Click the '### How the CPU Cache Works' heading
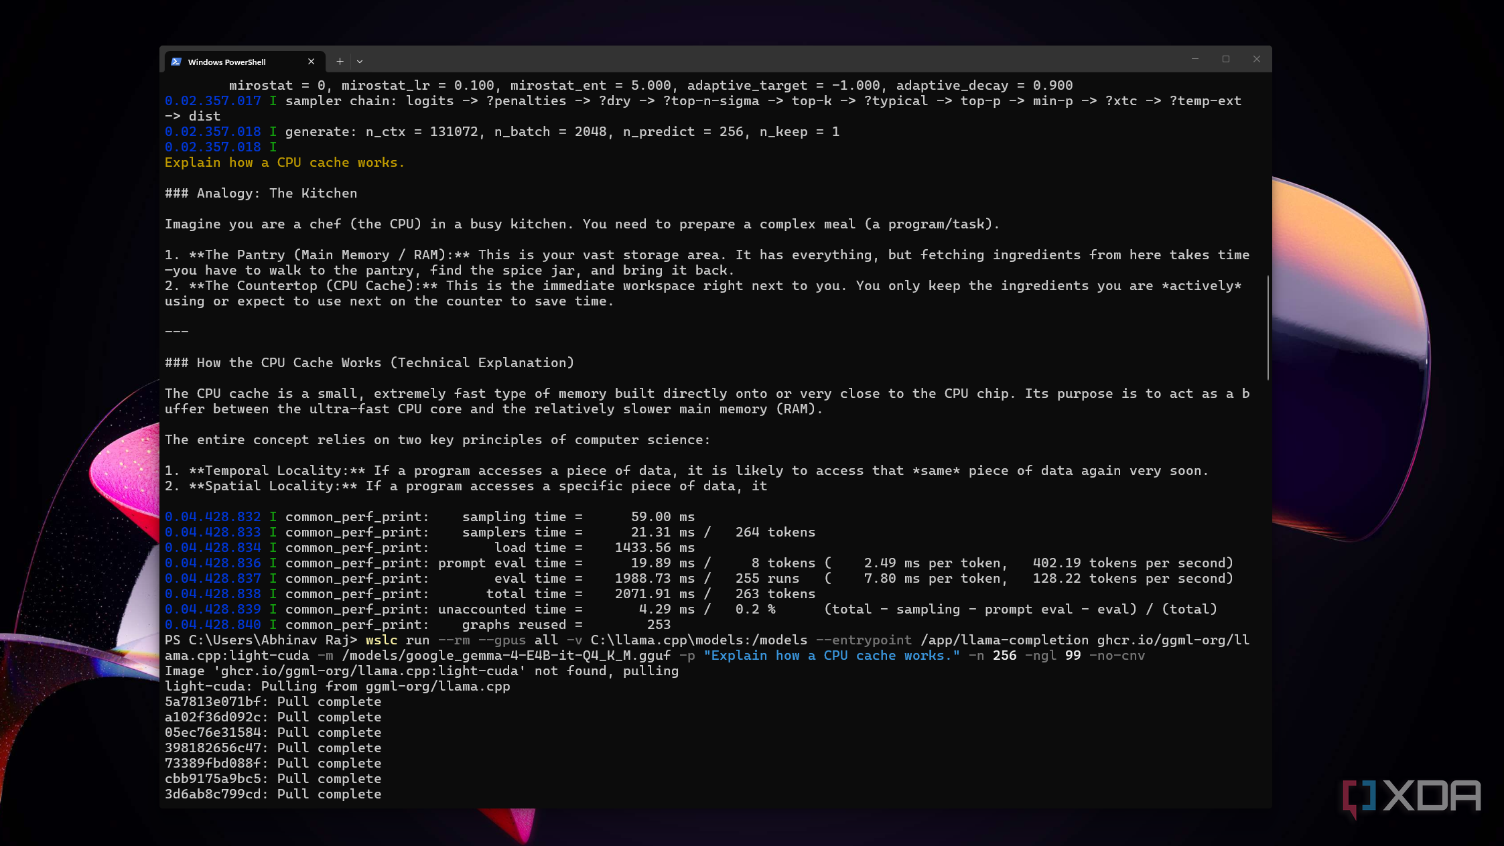 coord(370,363)
